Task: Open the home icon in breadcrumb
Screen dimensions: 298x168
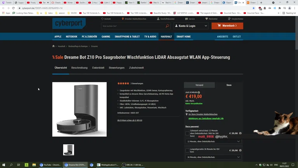Action: coord(54,46)
